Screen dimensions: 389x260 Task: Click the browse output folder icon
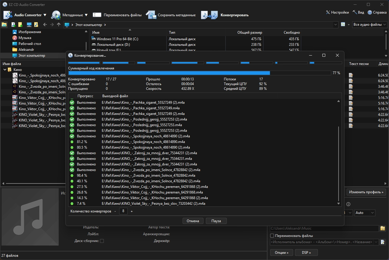(x=383, y=228)
